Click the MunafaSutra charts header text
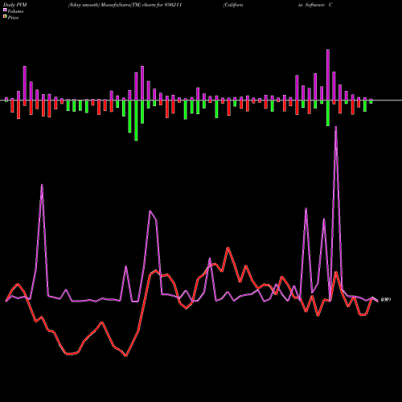This screenshot has width=402, height=402. click(125, 5)
